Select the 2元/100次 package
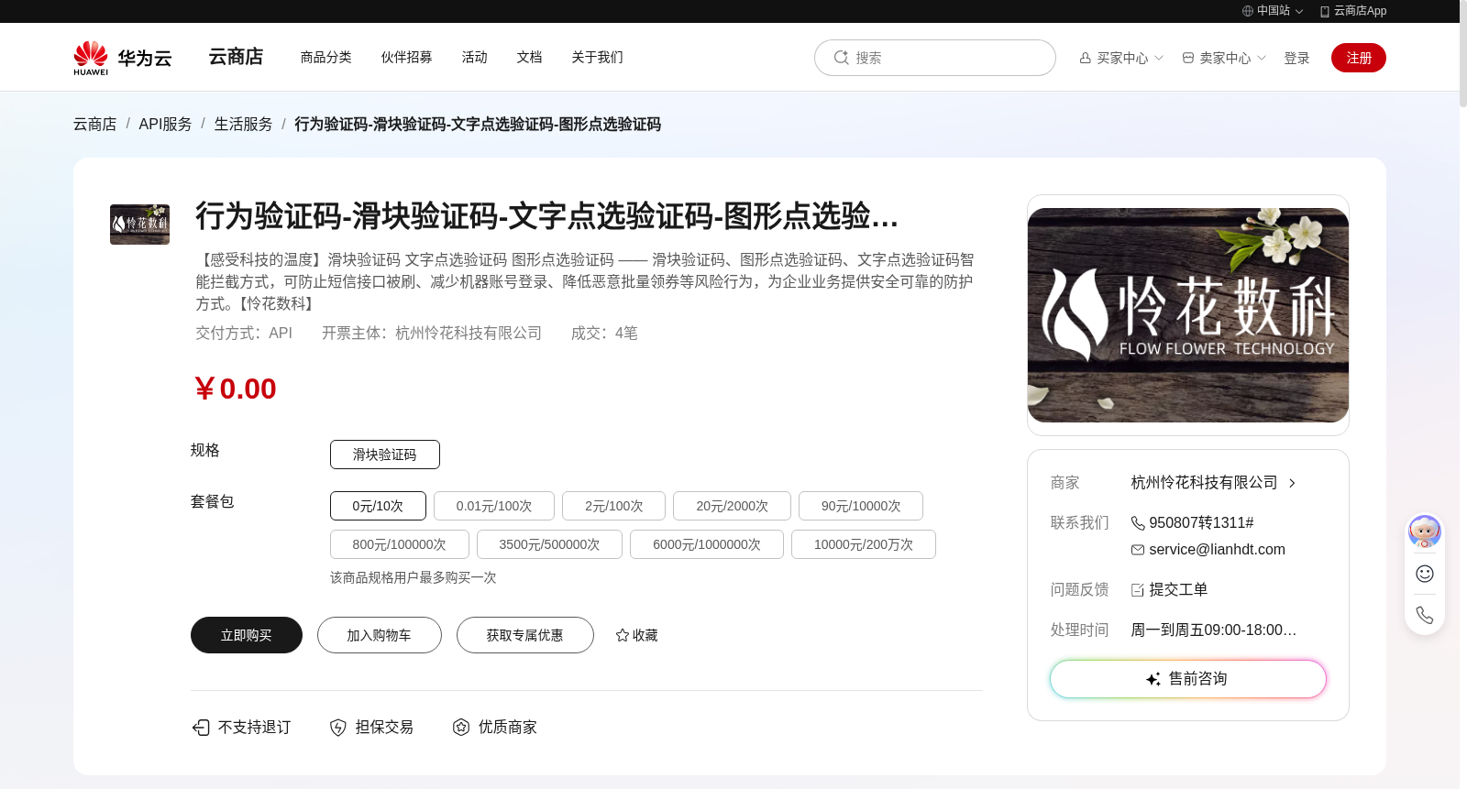The width and height of the screenshot is (1467, 789). (614, 506)
